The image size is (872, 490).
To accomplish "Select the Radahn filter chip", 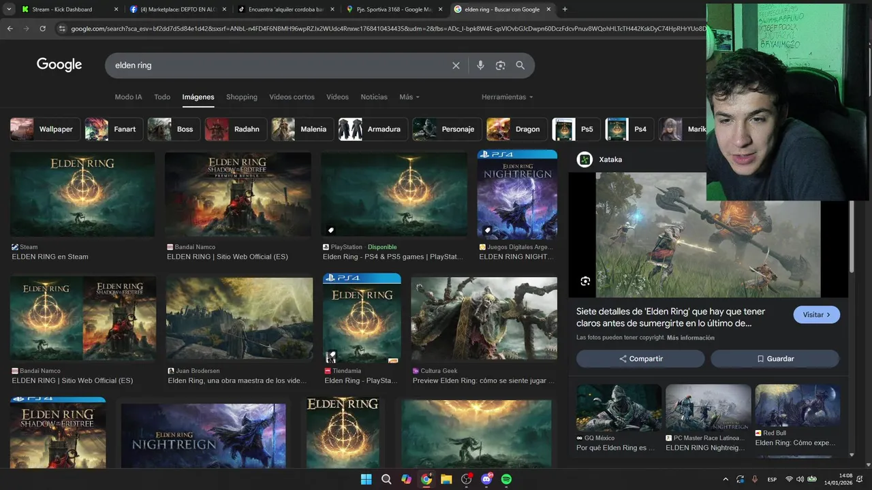I will (236, 129).
